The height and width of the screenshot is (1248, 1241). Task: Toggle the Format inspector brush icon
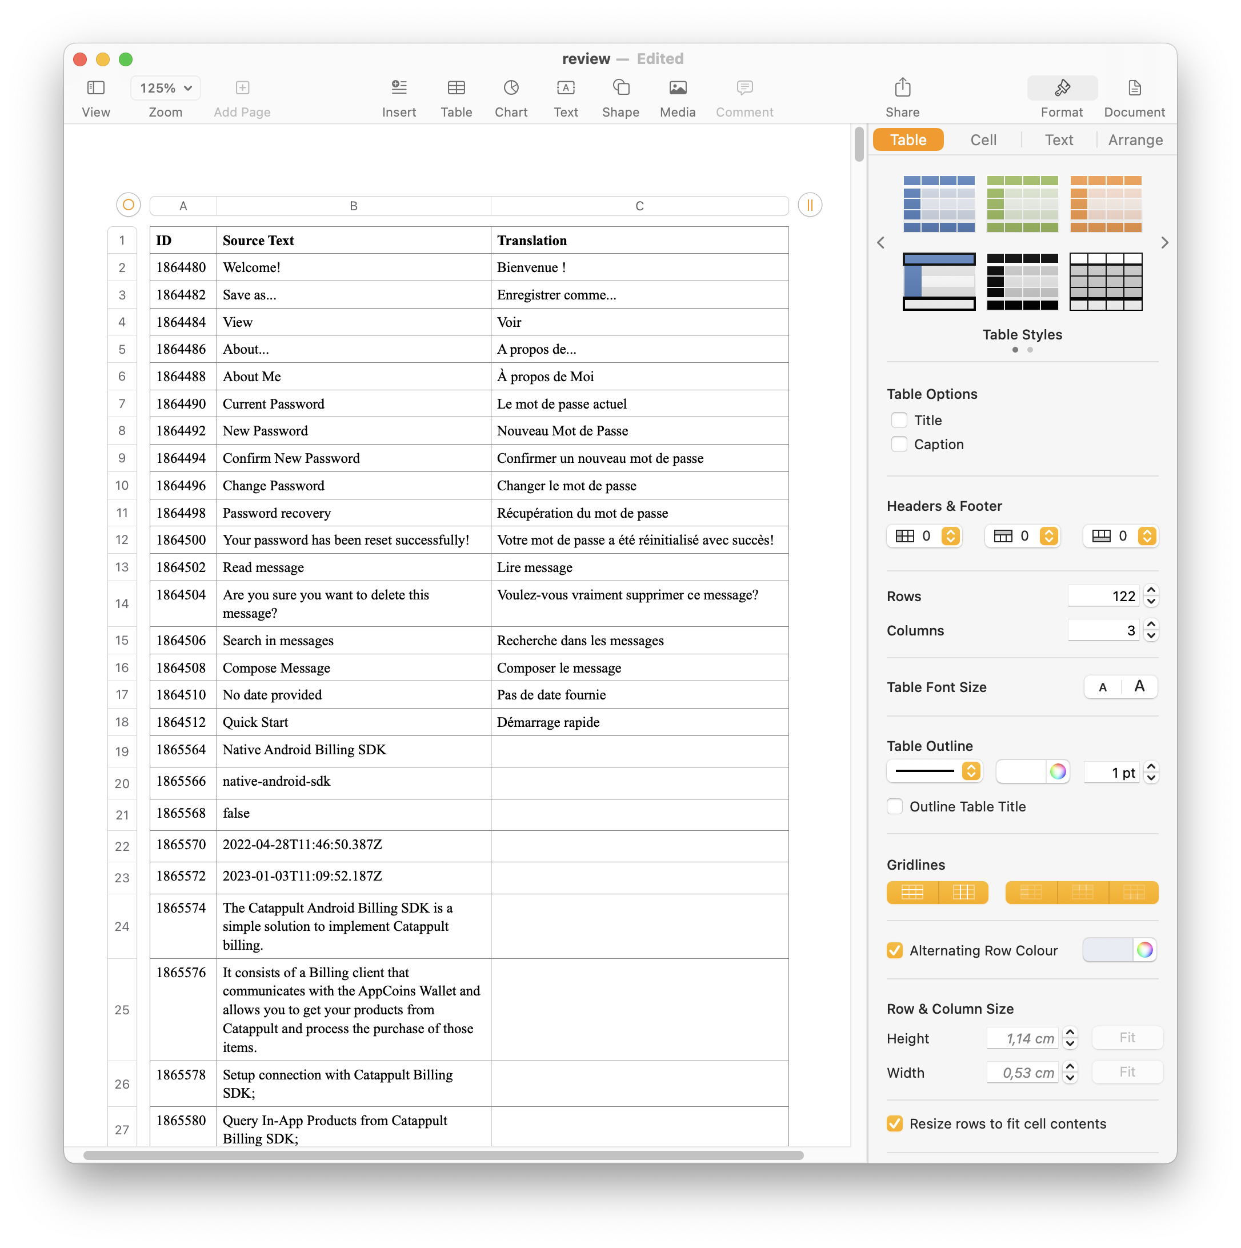click(1062, 88)
